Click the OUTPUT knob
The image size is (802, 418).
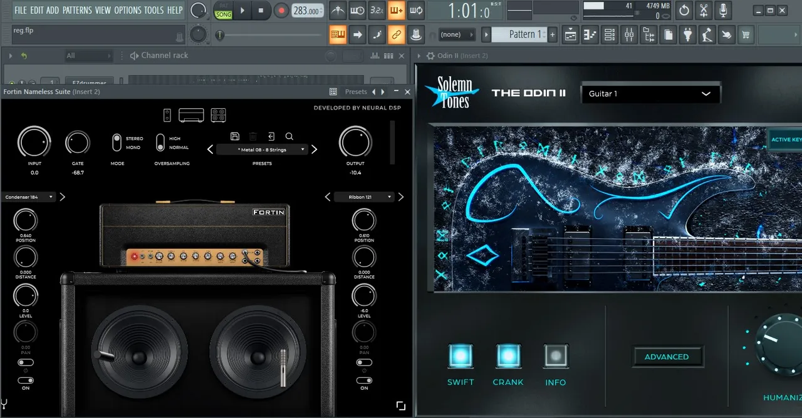point(355,142)
